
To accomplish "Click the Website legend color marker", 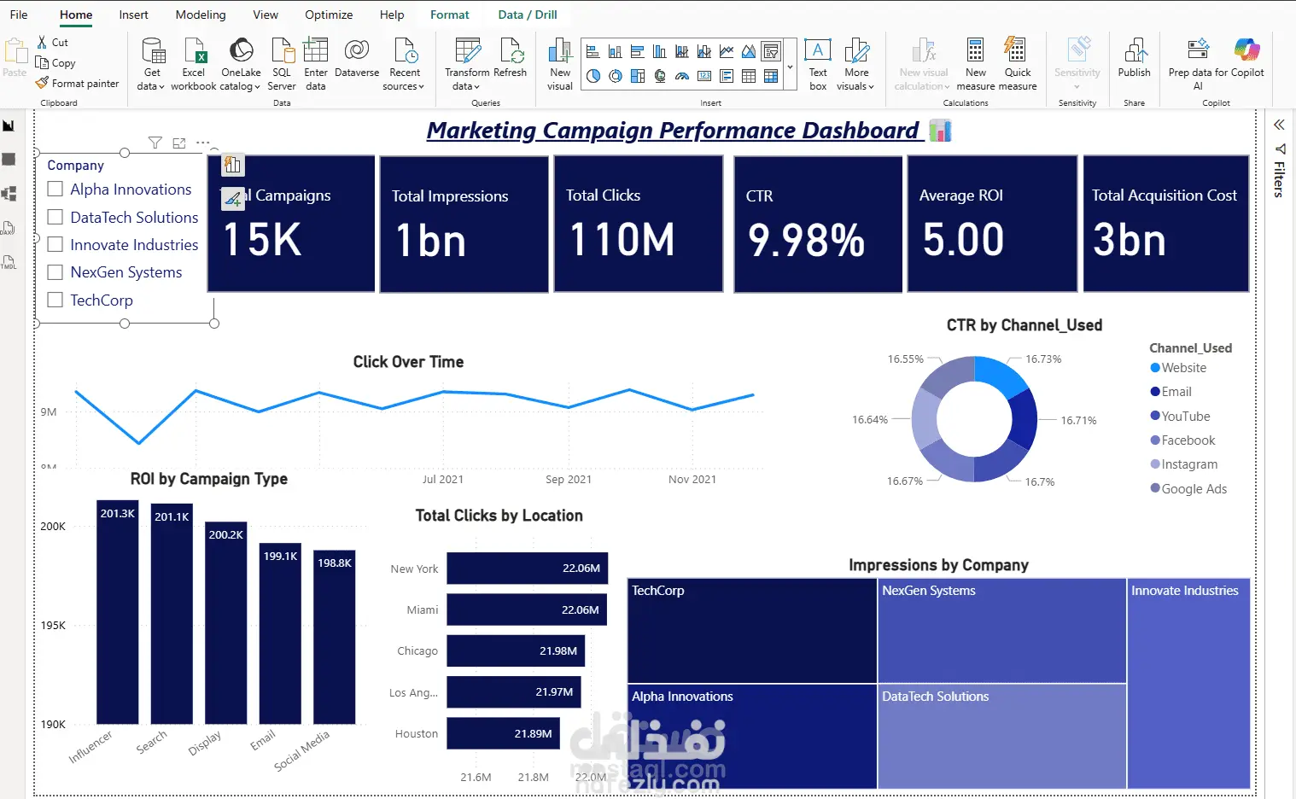I will (1155, 368).
